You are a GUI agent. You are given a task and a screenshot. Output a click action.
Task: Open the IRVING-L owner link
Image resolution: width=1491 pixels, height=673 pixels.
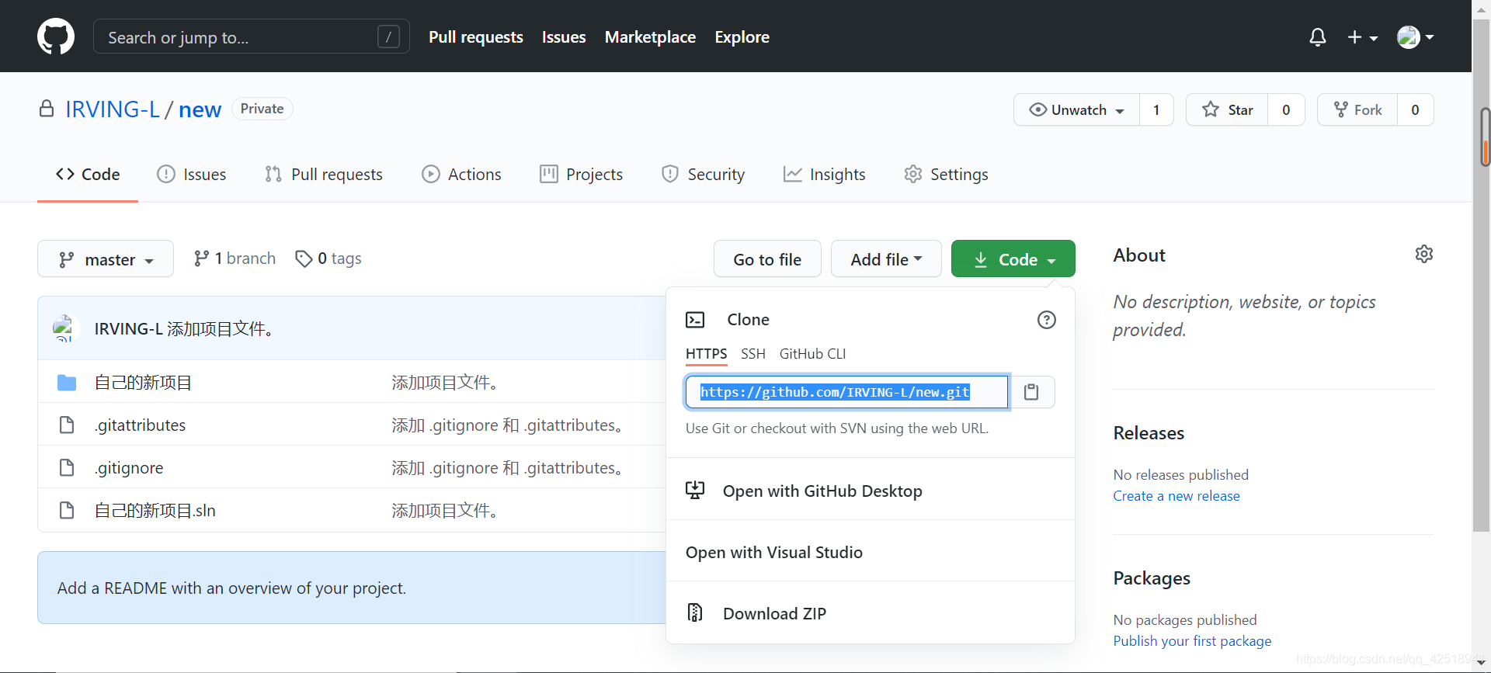[113, 109]
